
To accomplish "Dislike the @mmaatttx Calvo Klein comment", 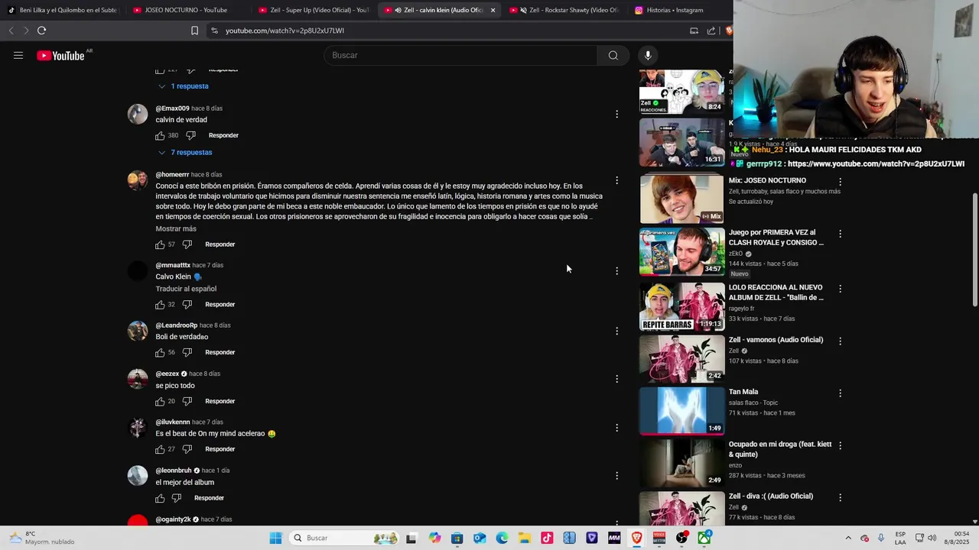I will (x=187, y=304).
